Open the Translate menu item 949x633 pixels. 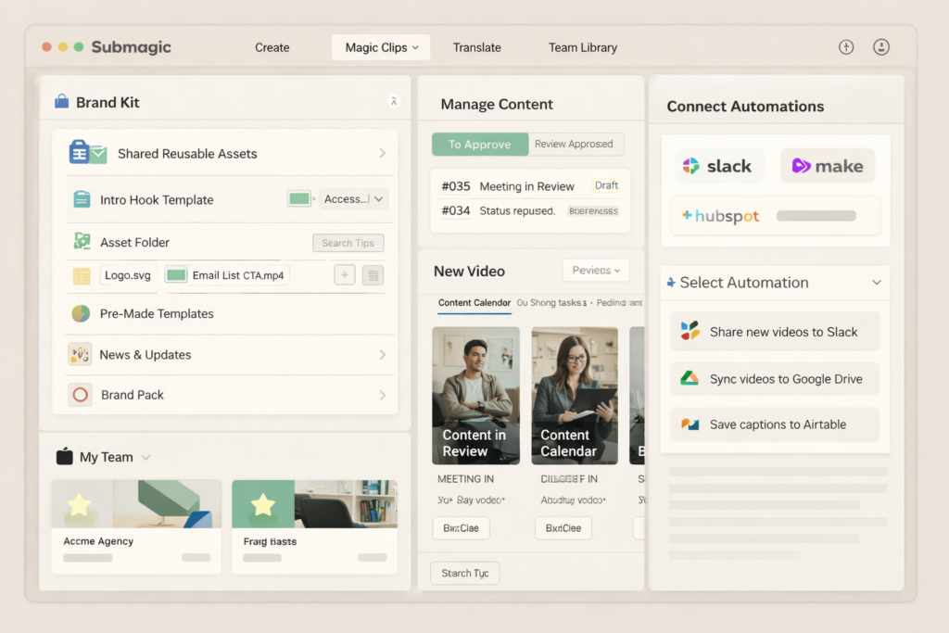click(476, 46)
